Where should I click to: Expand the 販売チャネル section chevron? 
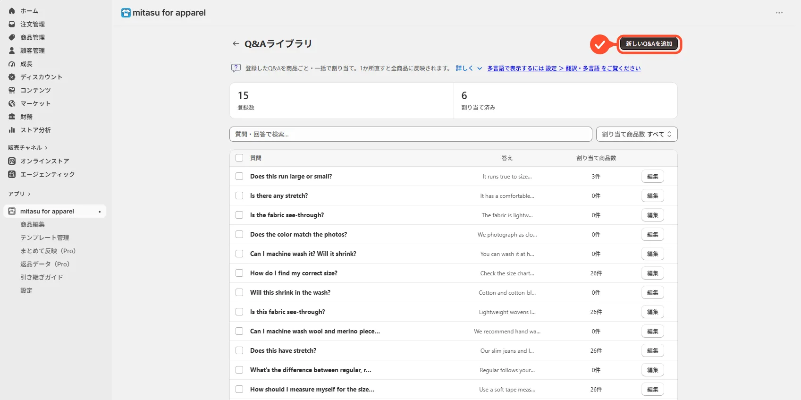pos(46,148)
